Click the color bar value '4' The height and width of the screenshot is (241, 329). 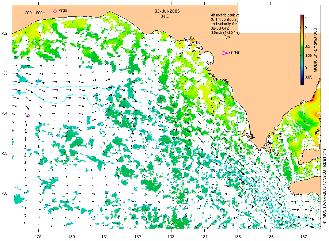tap(306, 19)
